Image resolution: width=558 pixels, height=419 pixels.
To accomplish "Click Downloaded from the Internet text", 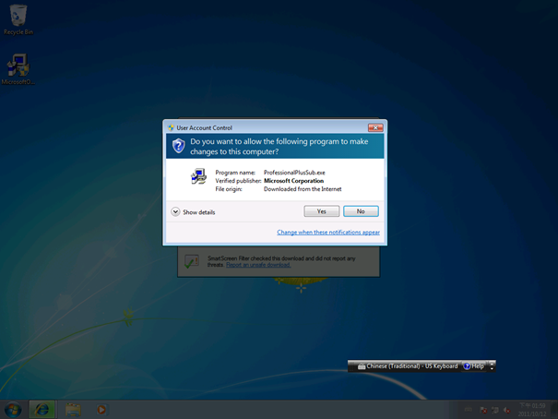I will [303, 189].
